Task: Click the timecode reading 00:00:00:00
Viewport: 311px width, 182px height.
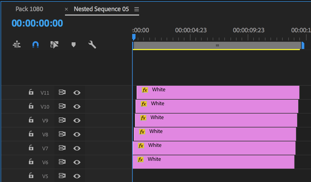Action: pyautogui.click(x=37, y=23)
